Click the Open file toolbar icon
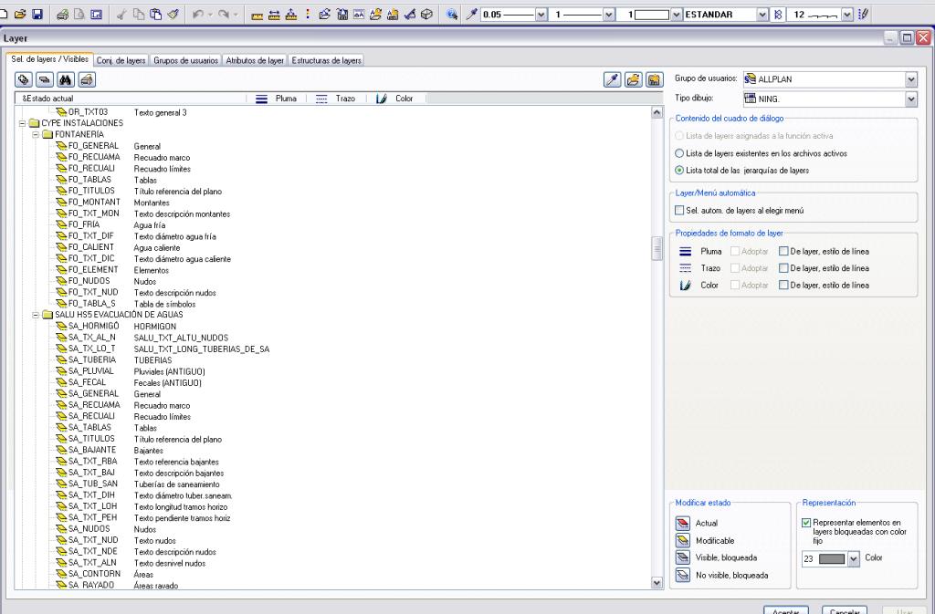 [20, 15]
